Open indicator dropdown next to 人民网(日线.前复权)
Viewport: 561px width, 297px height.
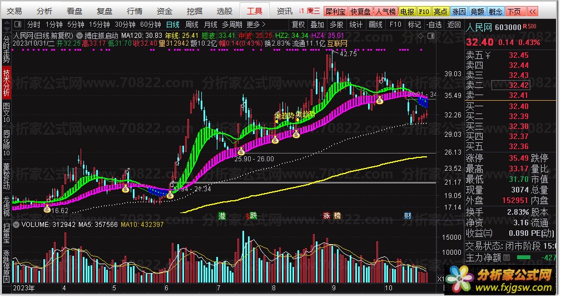pyautogui.click(x=79, y=36)
